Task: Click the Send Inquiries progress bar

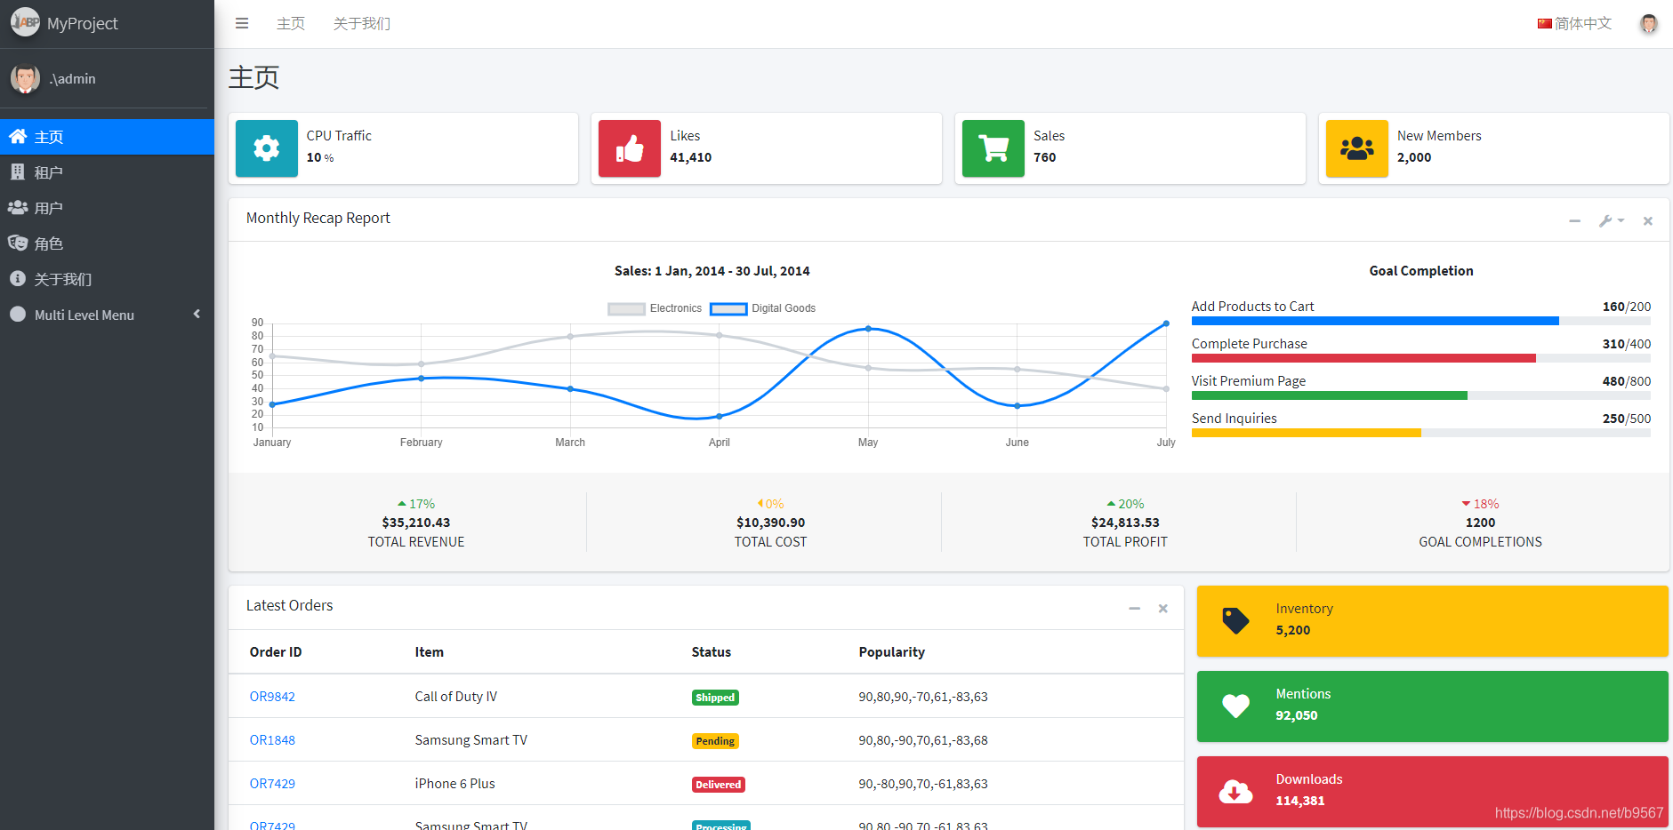Action: click(1421, 433)
